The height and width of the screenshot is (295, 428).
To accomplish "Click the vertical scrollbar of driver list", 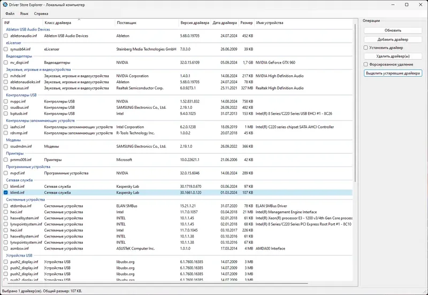I will click(355, 103).
